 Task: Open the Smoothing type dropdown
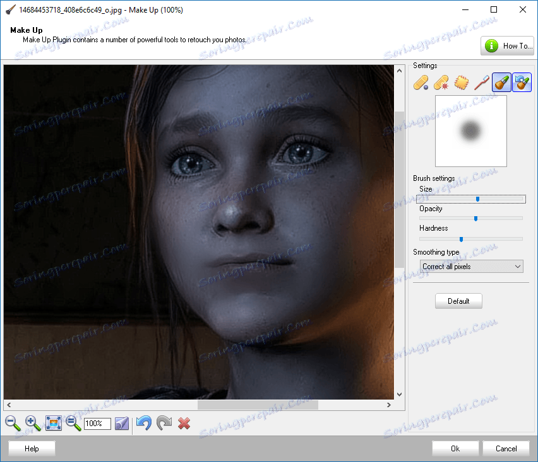(x=472, y=267)
